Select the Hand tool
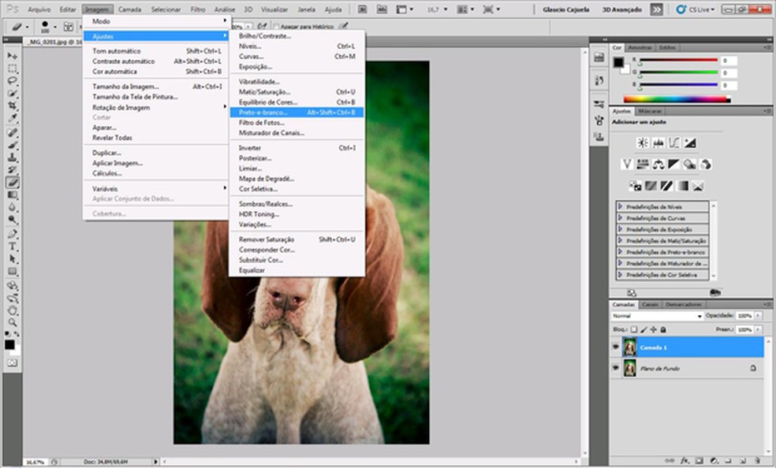 (13, 310)
